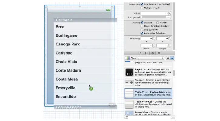Click the Alpha value stepper
The width and height of the screenshot is (220, 121).
click(170, 13)
